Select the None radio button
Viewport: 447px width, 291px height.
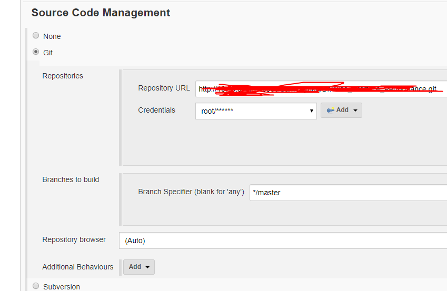pyautogui.click(x=36, y=36)
